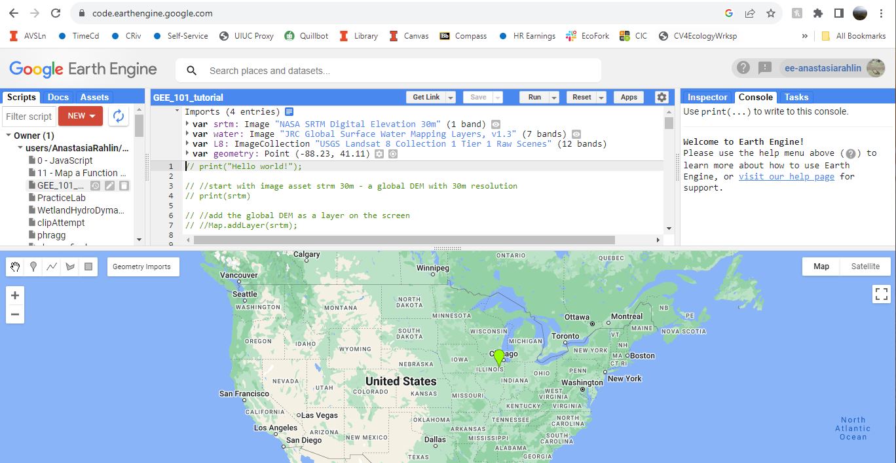
Task: Delete the GEE_101 script with trash icon
Action: pos(124,186)
